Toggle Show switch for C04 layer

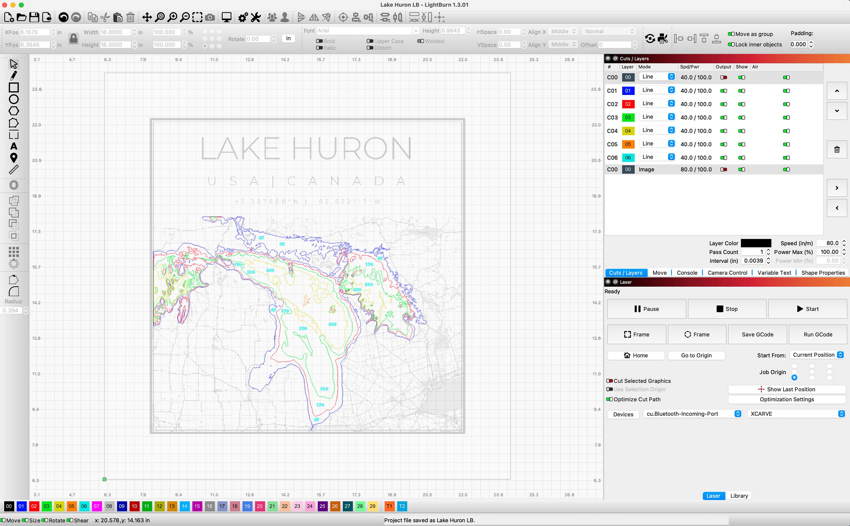pos(741,131)
